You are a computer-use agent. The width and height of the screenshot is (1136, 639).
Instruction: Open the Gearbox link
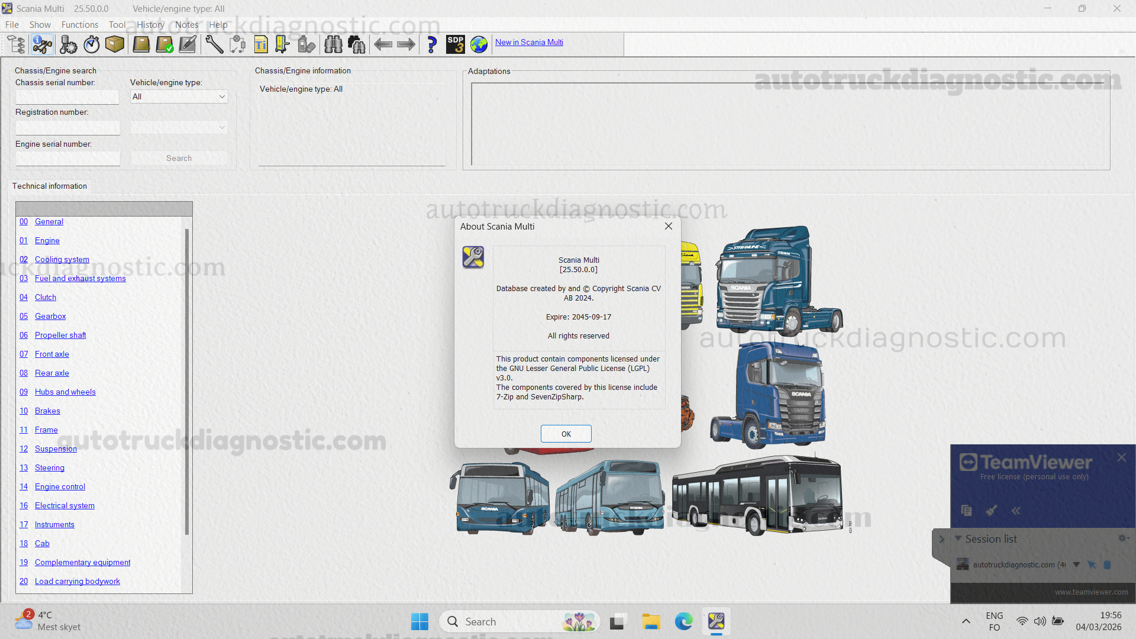pos(50,316)
